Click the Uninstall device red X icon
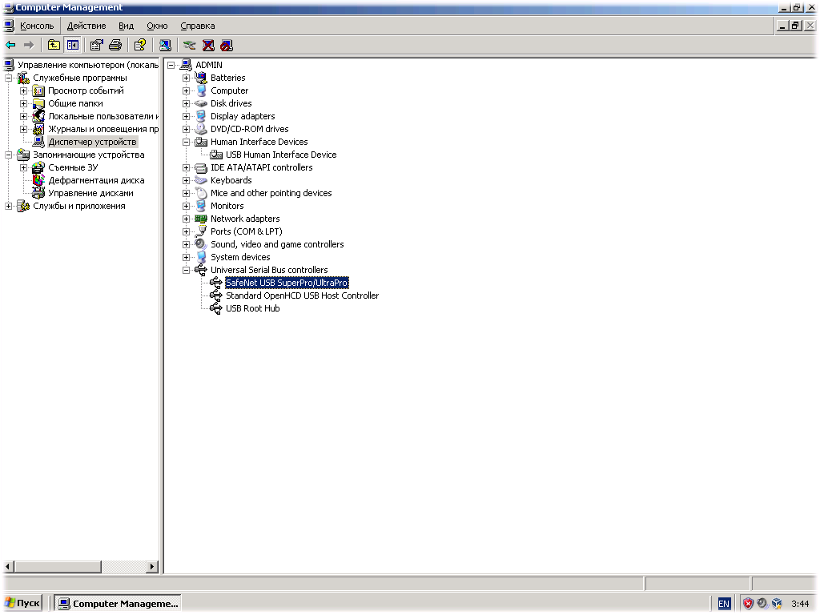The height and width of the screenshot is (615, 820). (208, 46)
